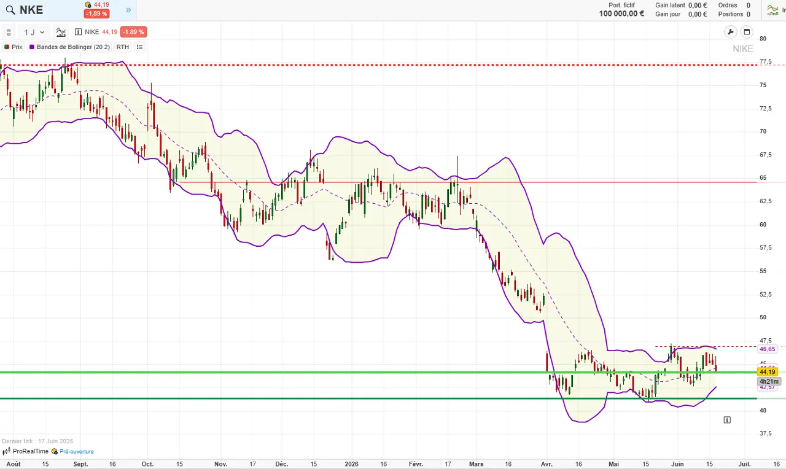The width and height of the screenshot is (786, 469).
Task: Open the small info icon near the price axis
Action: pos(727,420)
